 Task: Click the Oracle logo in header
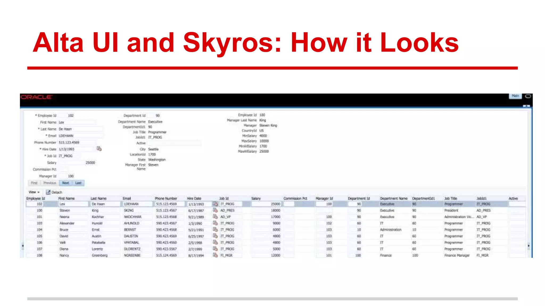pyautogui.click(x=36, y=97)
